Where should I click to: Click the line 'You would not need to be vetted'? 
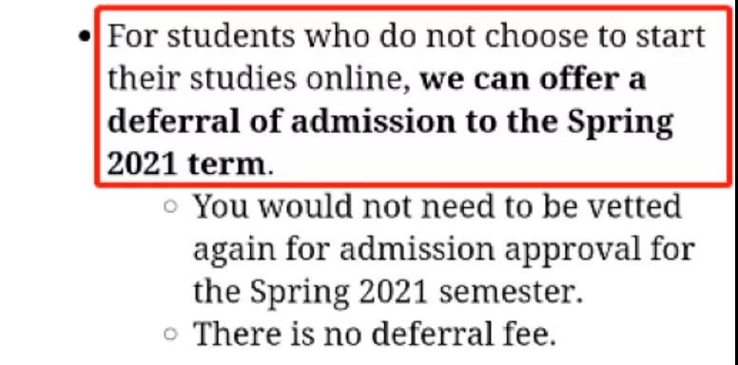pos(437,206)
